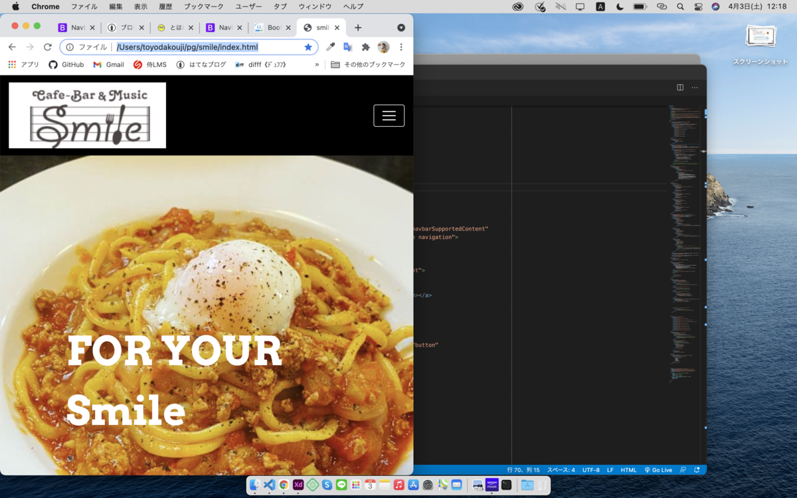Open LINE from the Dock
Viewport: 797px width, 498px height.
click(x=341, y=485)
